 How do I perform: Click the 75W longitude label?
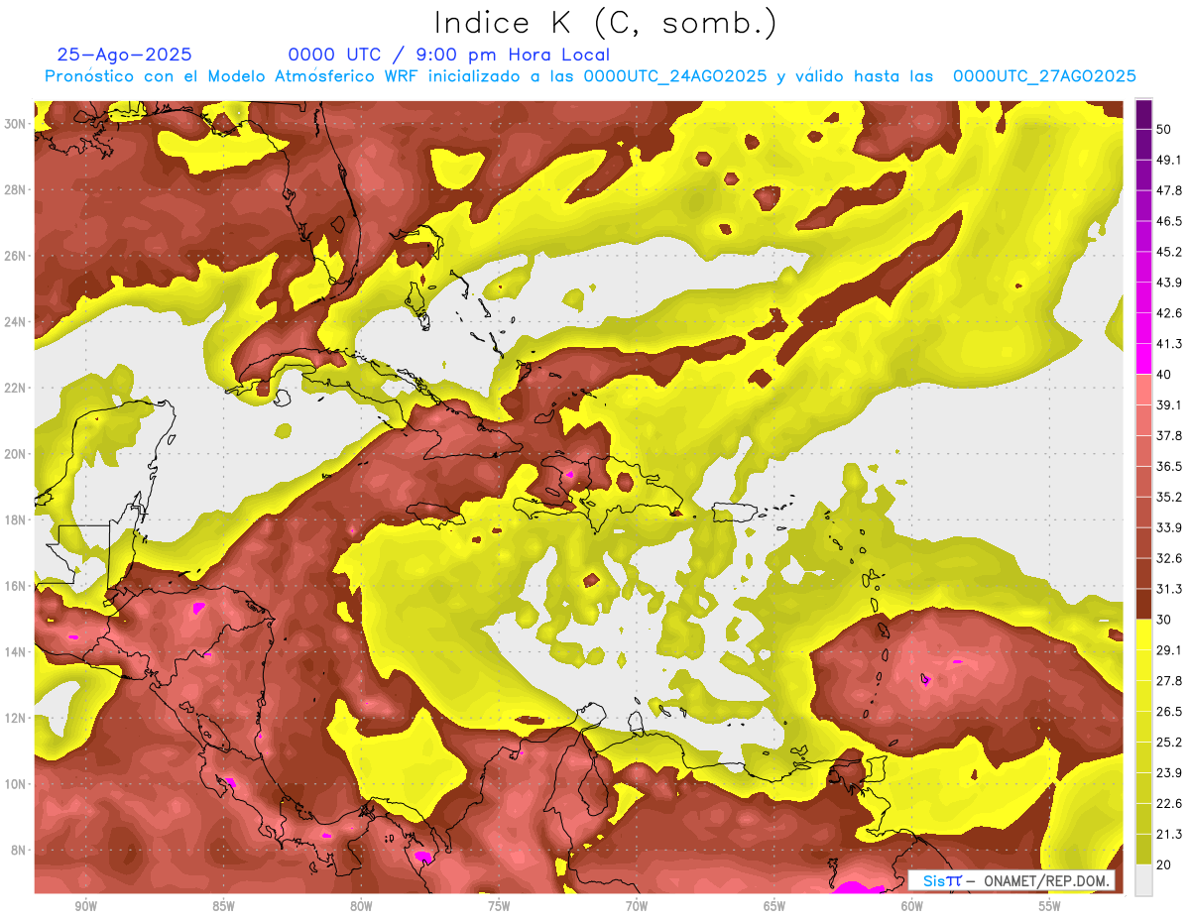pyautogui.click(x=499, y=906)
